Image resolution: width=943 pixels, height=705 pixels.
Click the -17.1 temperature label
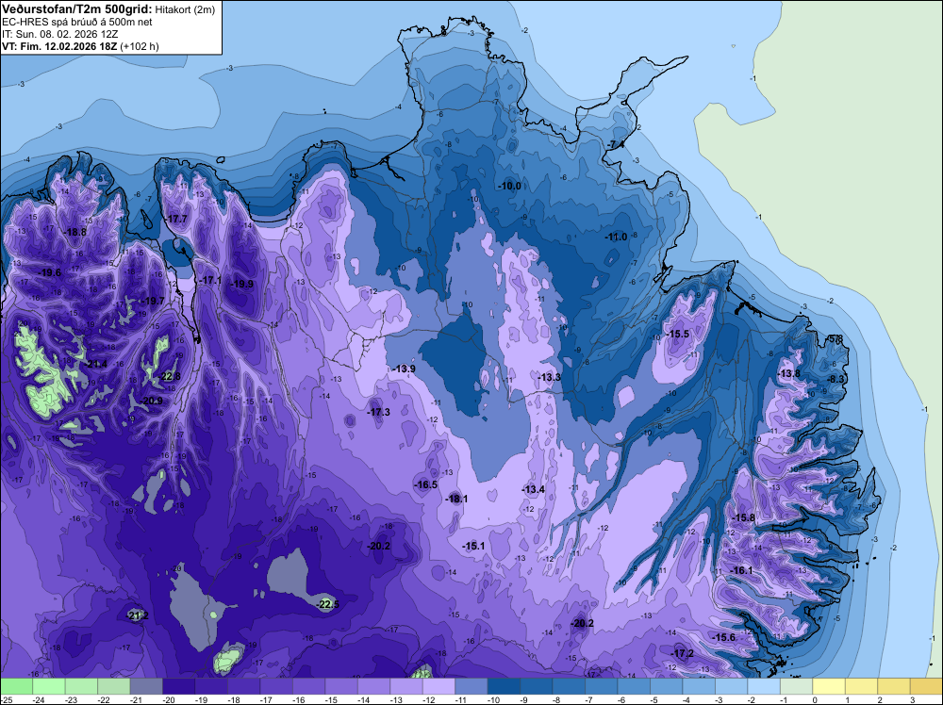click(x=210, y=280)
